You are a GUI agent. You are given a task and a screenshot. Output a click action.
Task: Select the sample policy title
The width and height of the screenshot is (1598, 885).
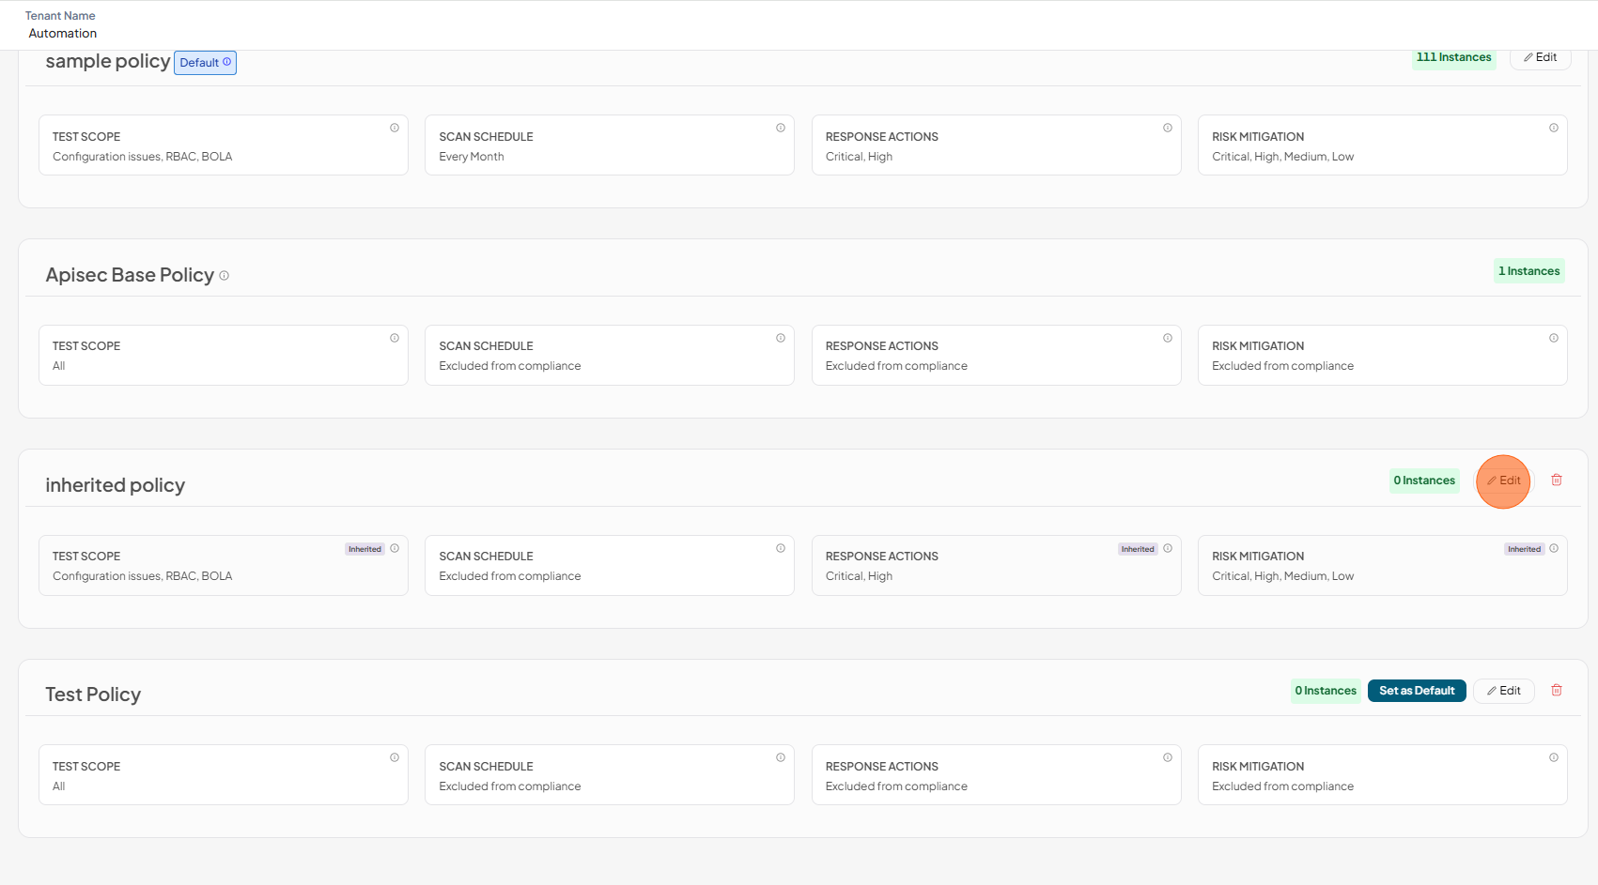click(x=108, y=62)
